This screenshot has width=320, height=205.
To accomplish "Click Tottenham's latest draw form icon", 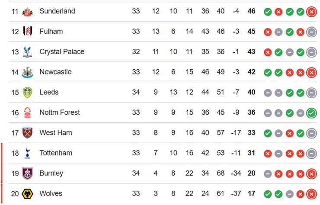I will (x=311, y=153).
